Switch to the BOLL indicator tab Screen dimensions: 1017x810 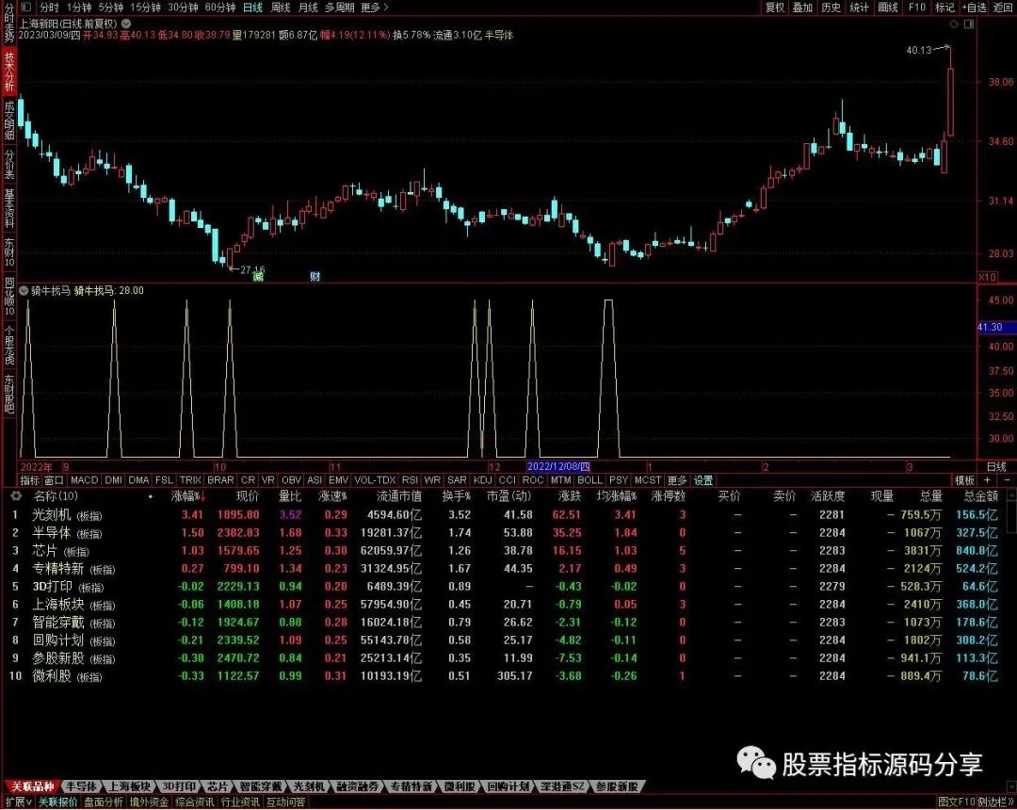click(x=589, y=480)
